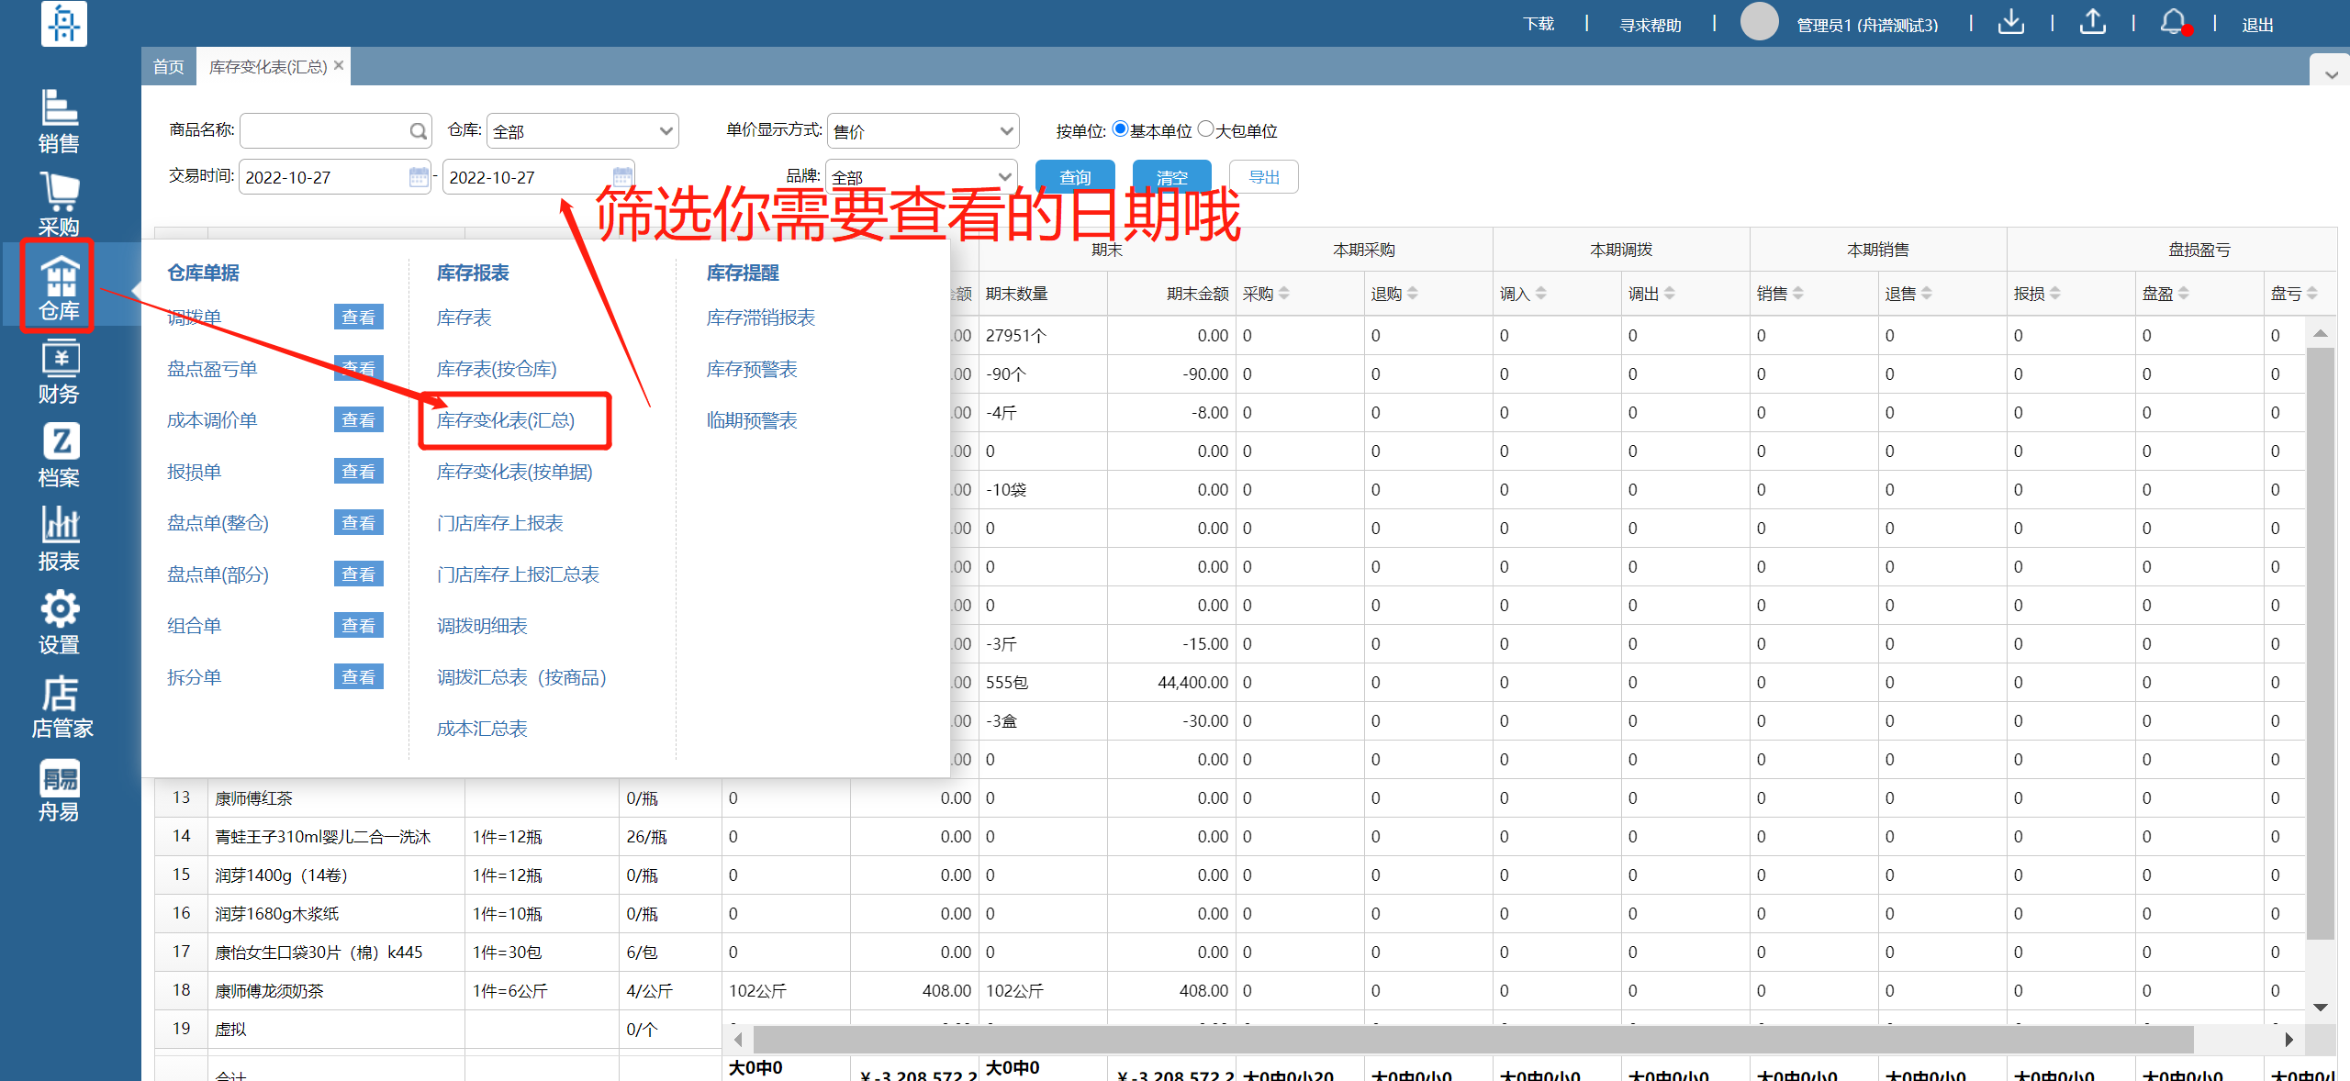Click the search magnifier in 商品名称 field
Screen dimensions: 2350x1081
418,131
